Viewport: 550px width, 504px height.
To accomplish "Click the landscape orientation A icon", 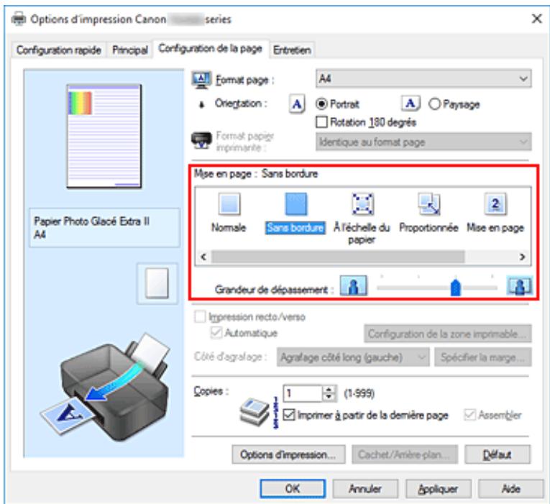I will point(410,104).
